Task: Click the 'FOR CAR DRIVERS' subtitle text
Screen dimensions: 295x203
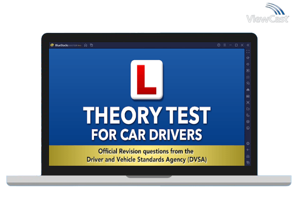Action: coord(147,135)
